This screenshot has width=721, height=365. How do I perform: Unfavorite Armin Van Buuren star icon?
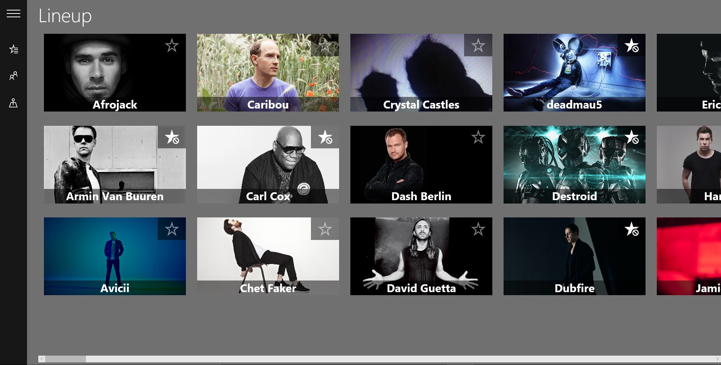tap(172, 137)
